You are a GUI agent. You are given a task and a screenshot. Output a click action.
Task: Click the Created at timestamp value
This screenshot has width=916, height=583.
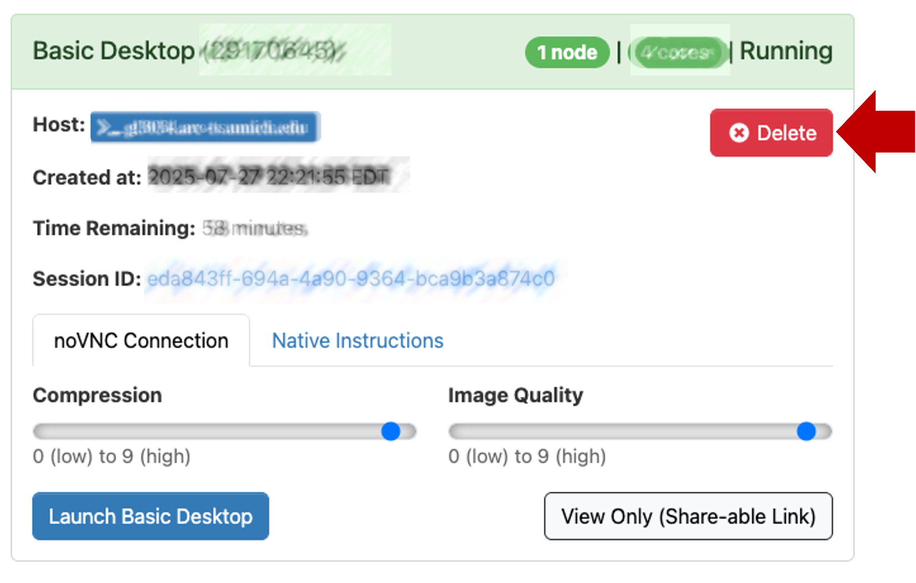pos(270,177)
